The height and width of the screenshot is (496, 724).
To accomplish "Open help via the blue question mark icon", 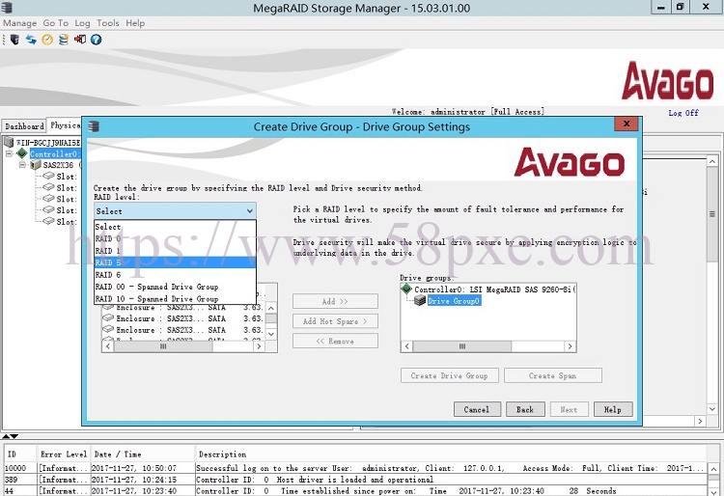I will pyautogui.click(x=96, y=40).
